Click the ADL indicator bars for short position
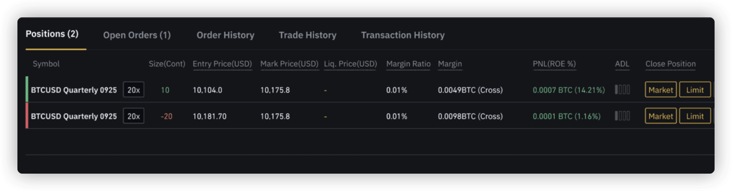The width and height of the screenshot is (732, 191). (x=622, y=116)
